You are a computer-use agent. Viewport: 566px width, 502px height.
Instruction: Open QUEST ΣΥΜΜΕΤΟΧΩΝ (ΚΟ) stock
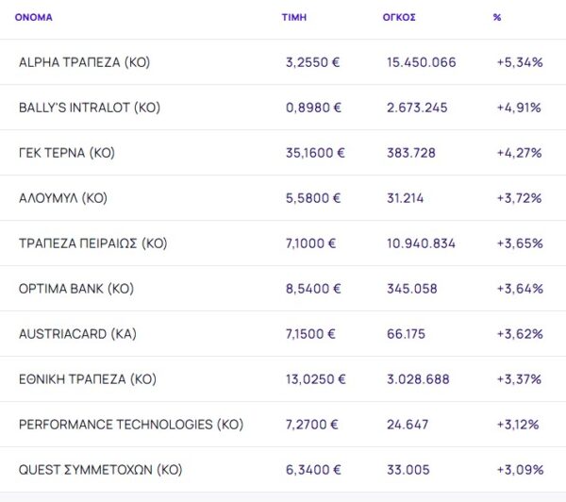(100, 469)
